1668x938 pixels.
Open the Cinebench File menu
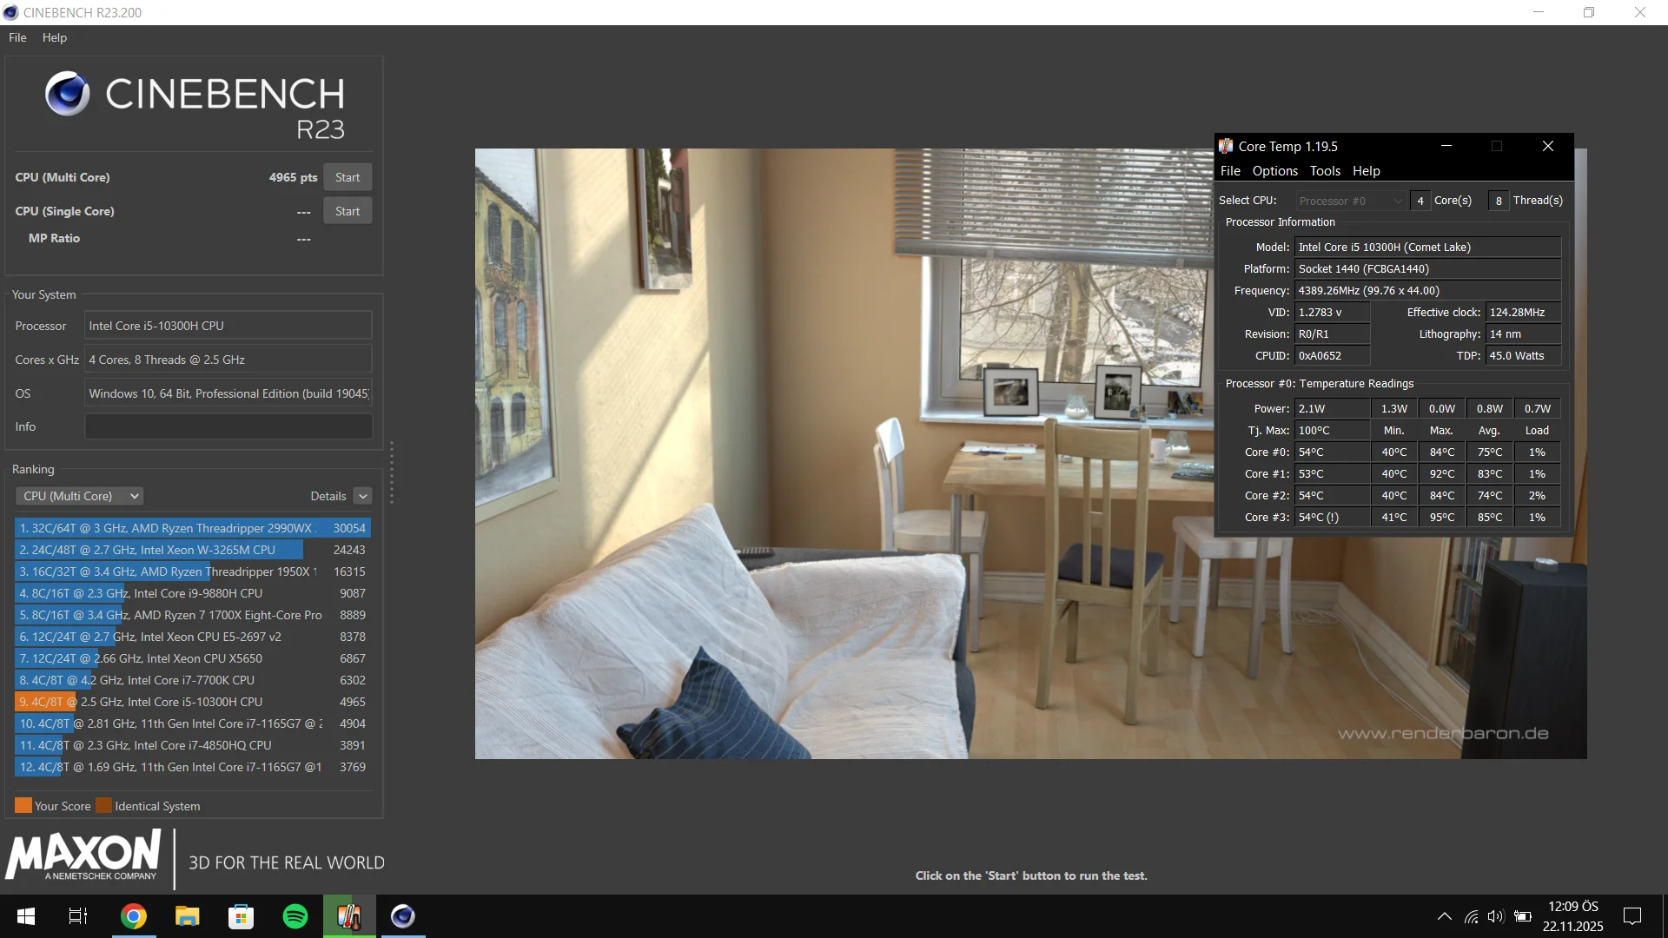[17, 37]
